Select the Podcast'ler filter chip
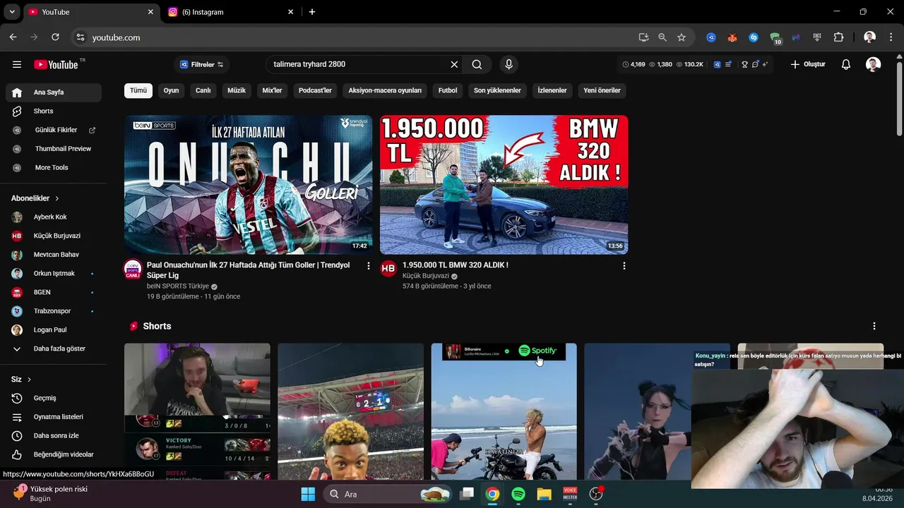The image size is (904, 508). (x=315, y=90)
